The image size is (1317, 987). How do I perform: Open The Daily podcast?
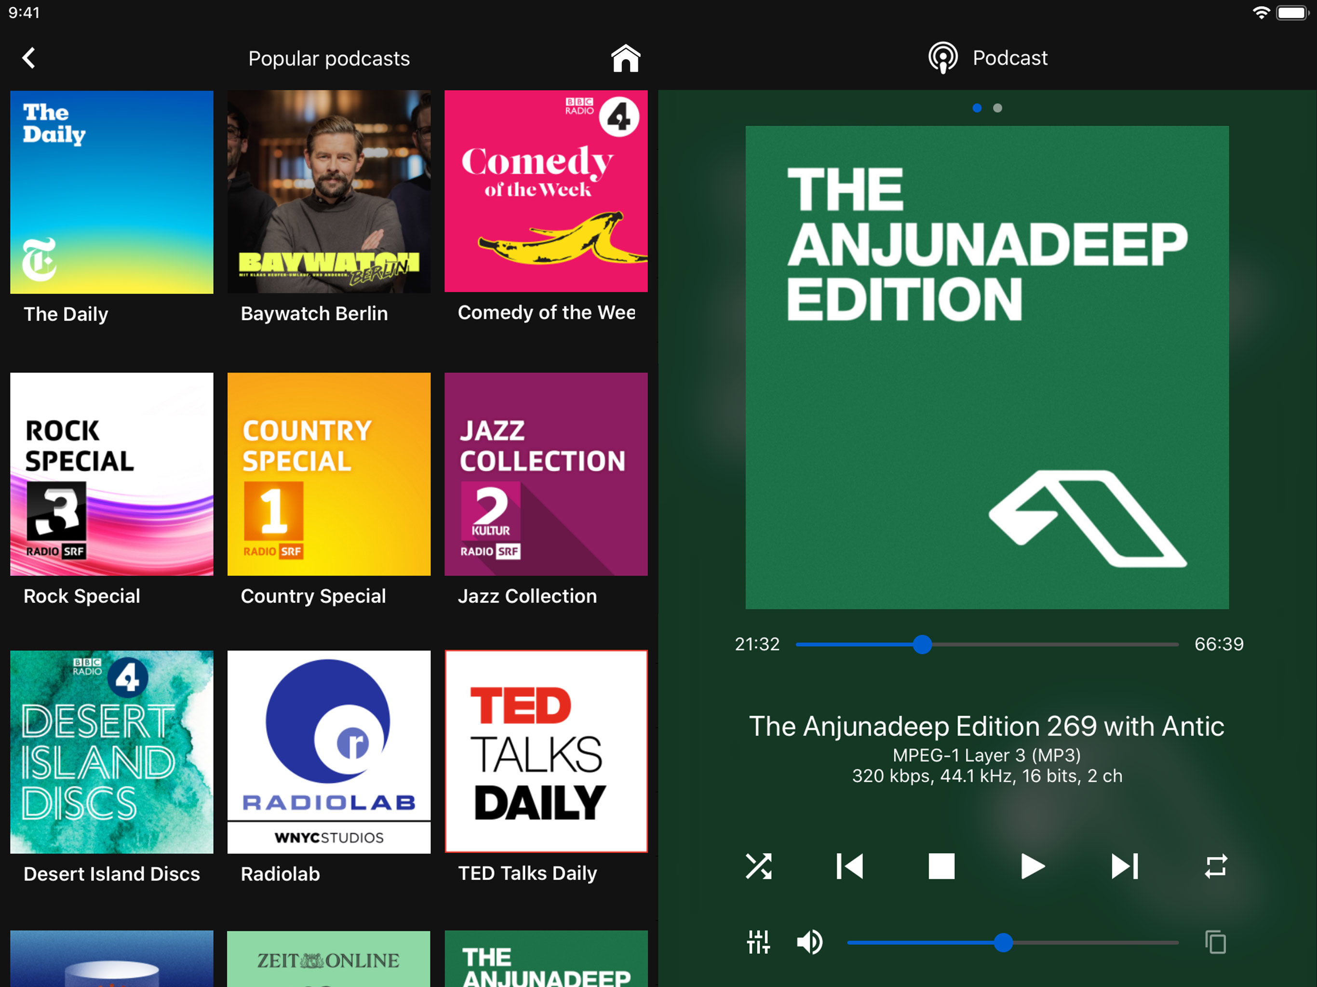click(112, 192)
